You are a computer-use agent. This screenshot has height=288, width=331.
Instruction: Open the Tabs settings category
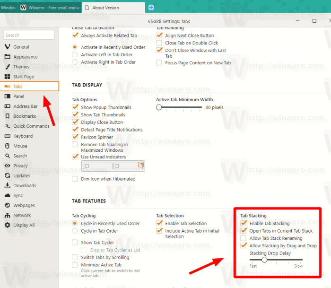pos(29,87)
